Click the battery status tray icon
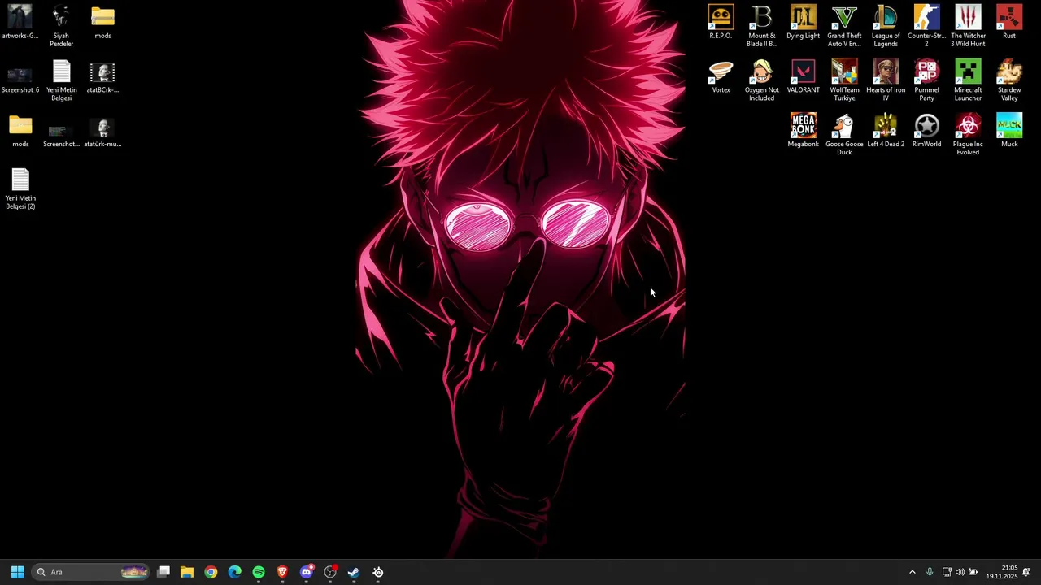1041x585 pixels. pos(973,572)
